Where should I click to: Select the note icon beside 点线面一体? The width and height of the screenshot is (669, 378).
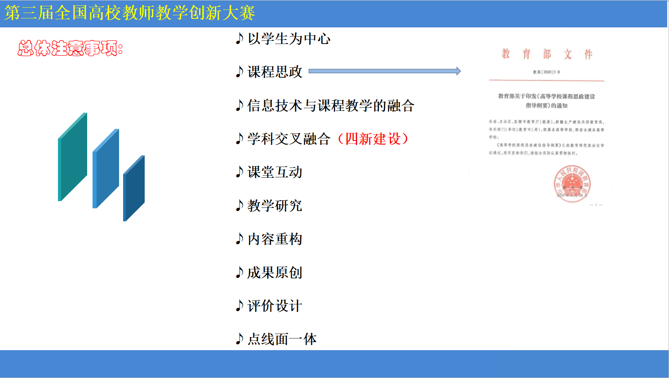239,339
